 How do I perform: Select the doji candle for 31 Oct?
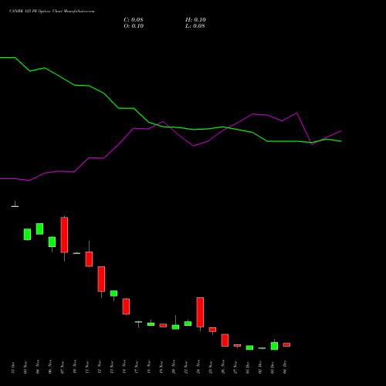15,206
